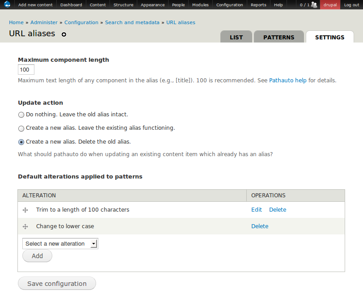The image size is (363, 302).
Task: Switch to the PATTERNS tab
Action: pyautogui.click(x=279, y=37)
